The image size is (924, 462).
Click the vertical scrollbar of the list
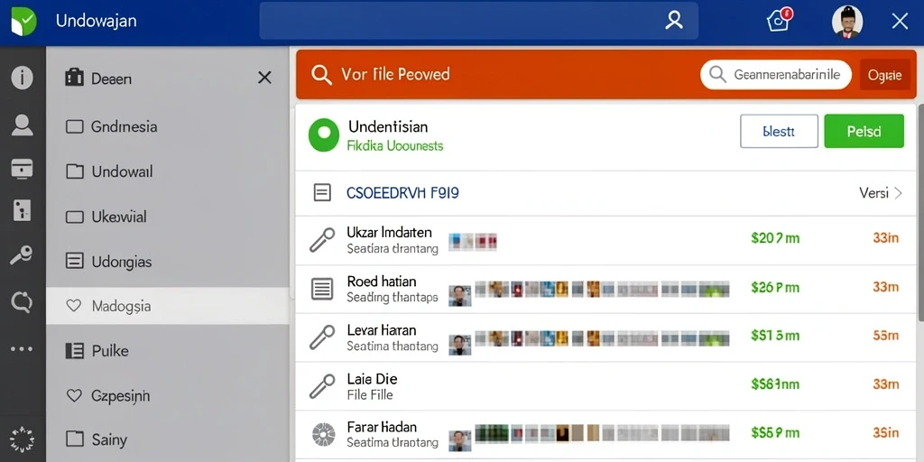coord(920,212)
